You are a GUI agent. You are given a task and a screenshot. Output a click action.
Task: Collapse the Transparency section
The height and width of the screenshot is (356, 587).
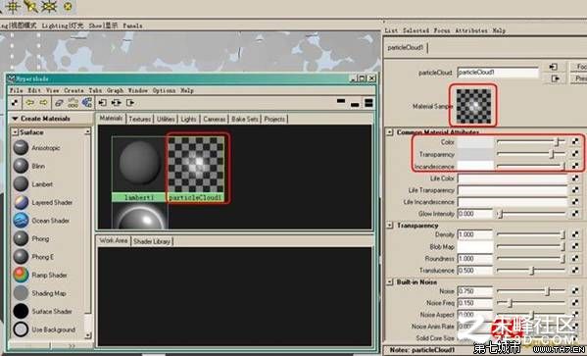[390, 226]
